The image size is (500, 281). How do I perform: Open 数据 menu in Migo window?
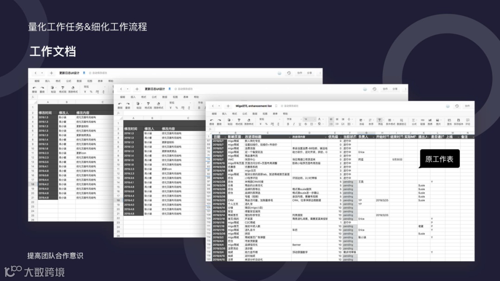pyautogui.click(x=255, y=114)
